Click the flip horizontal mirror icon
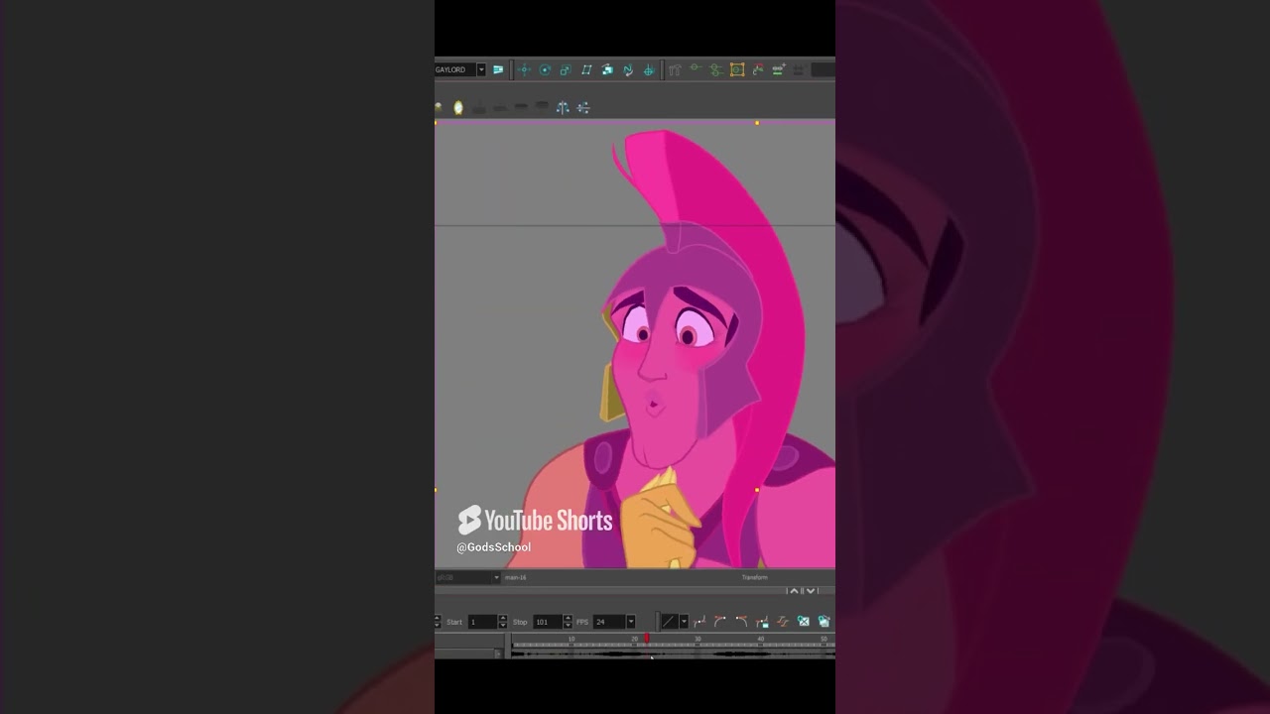 (563, 108)
